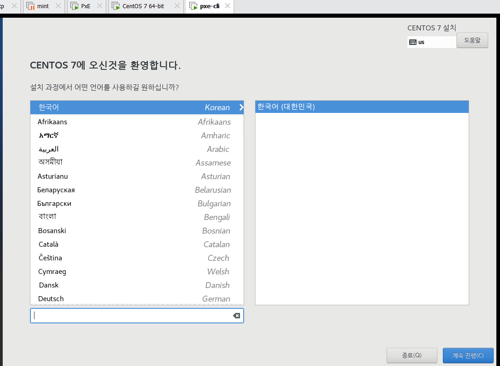This screenshot has height=366, width=500.
Task: Select Arabic language
Action: (x=137, y=149)
